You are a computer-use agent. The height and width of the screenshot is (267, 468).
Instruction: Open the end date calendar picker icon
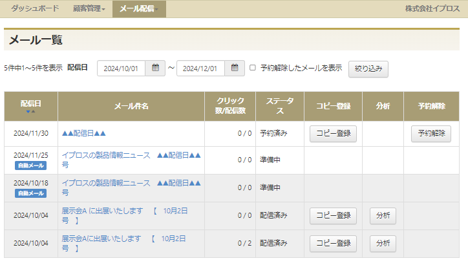click(235, 68)
